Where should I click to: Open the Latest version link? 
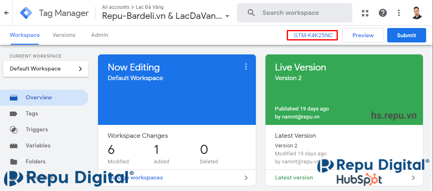point(294,178)
